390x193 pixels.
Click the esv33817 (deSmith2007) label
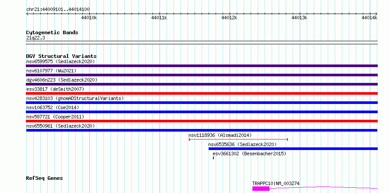click(x=55, y=89)
